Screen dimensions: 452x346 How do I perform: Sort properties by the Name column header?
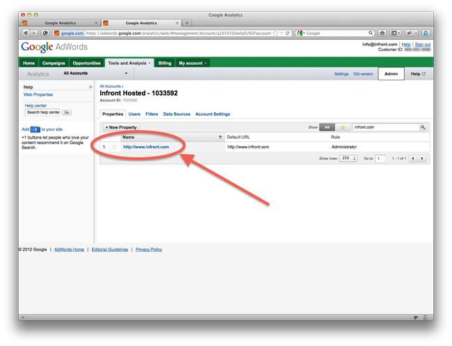(172, 137)
